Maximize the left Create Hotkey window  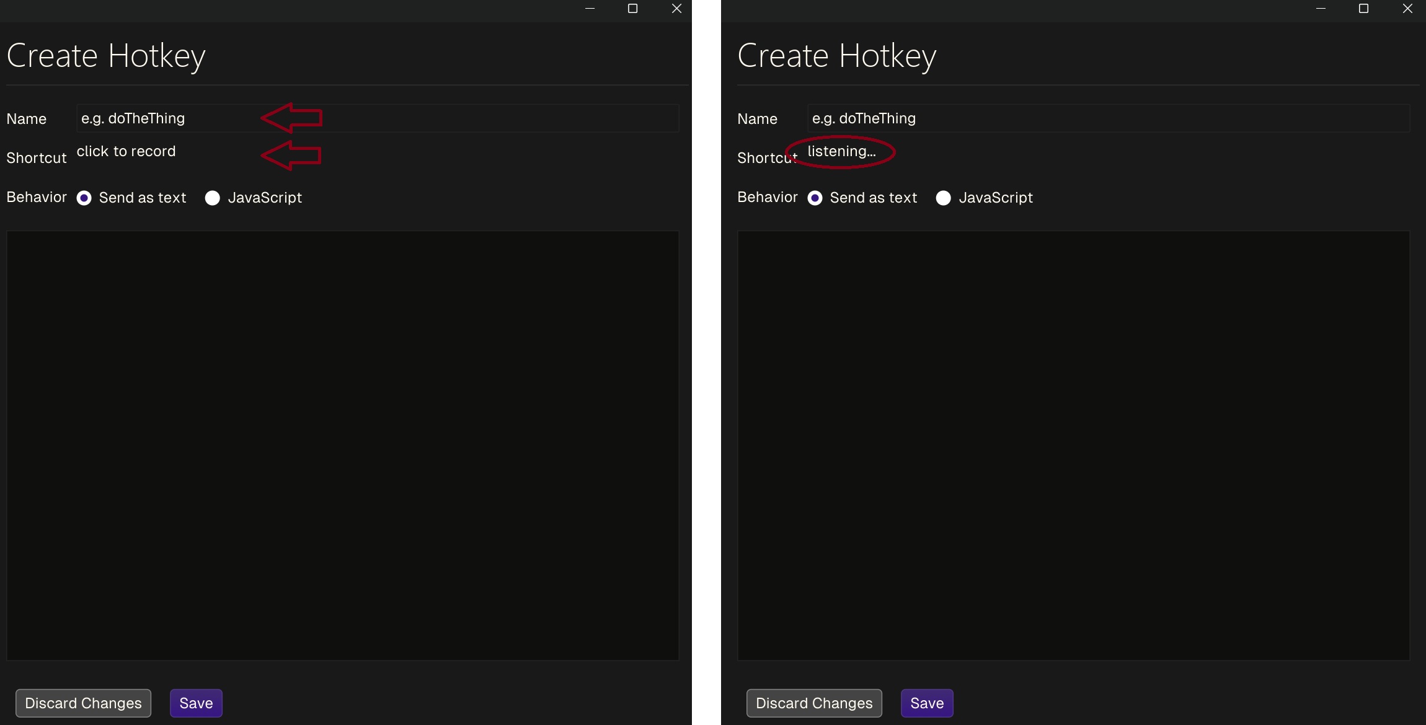coord(632,9)
